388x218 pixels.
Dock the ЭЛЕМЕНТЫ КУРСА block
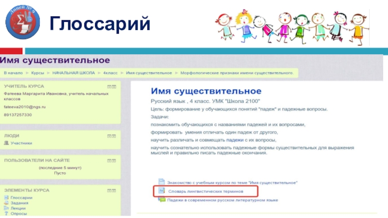tap(114, 190)
